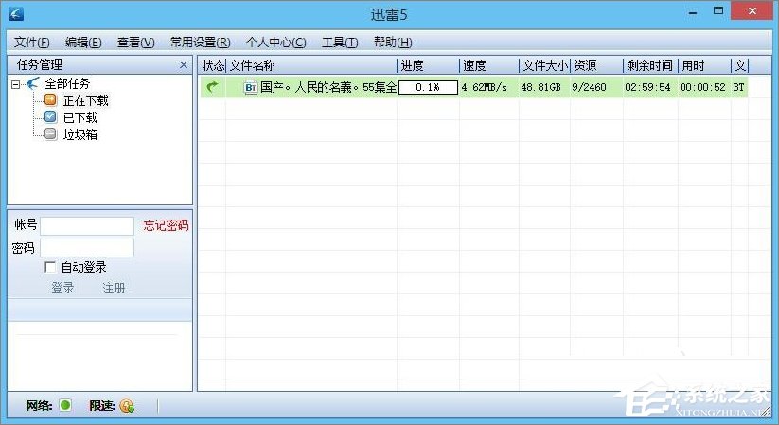Select the task named 国产。人民的名義。55集全
The height and width of the screenshot is (425, 779).
point(328,87)
